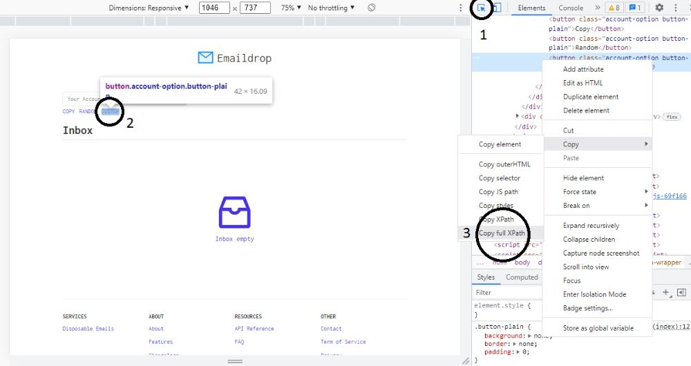Open device toolbar more options dots

point(460,8)
